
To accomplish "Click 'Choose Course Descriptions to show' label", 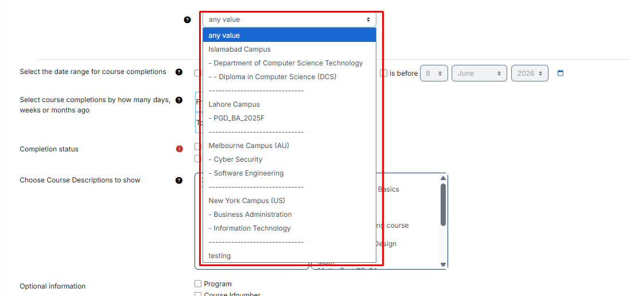I will pos(80,180).
